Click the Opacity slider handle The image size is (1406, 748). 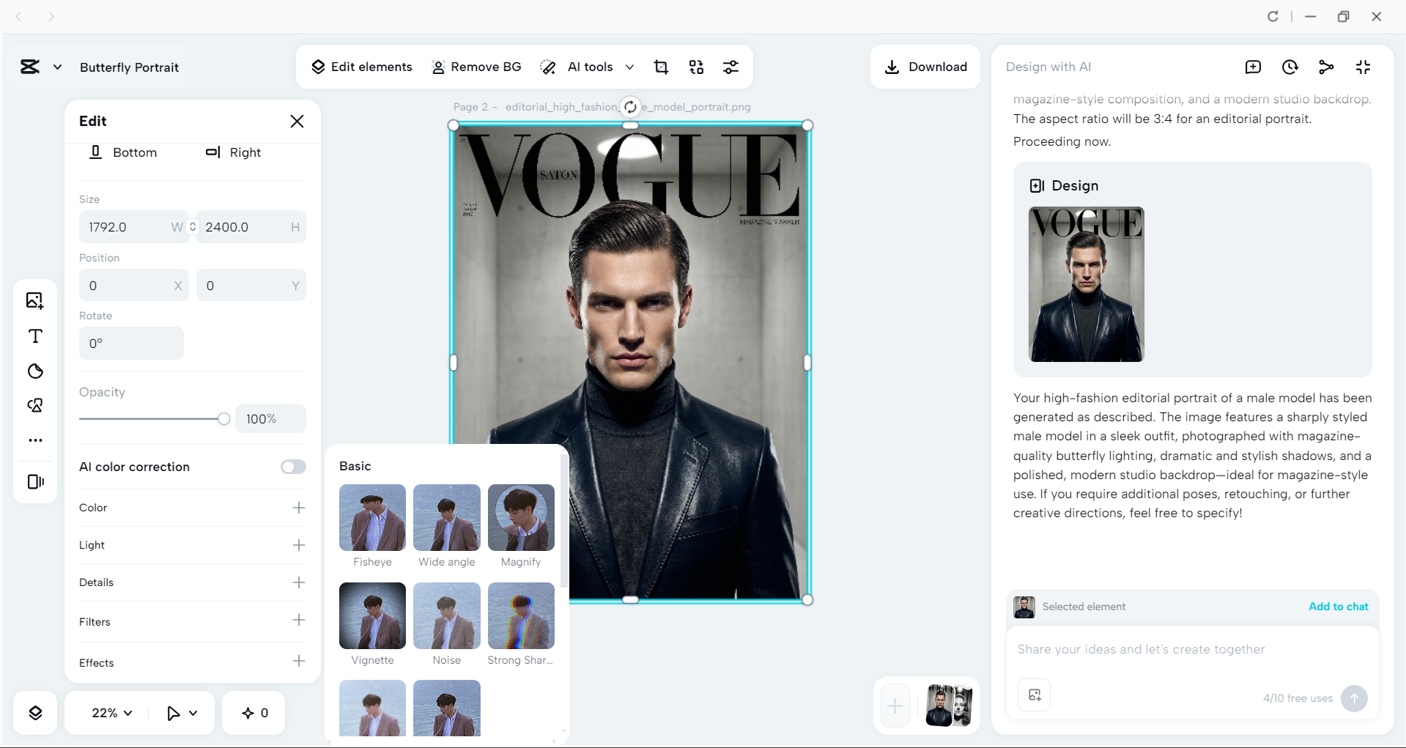click(x=223, y=419)
